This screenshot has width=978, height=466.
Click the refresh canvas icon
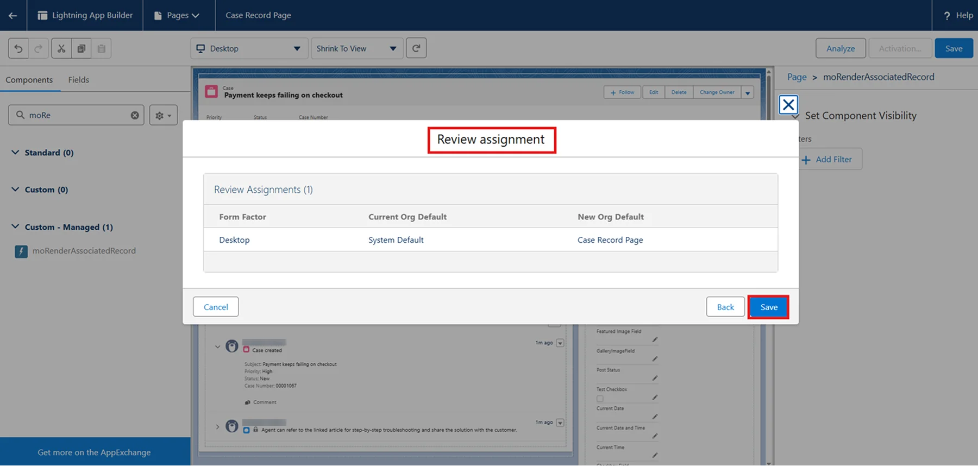click(416, 48)
